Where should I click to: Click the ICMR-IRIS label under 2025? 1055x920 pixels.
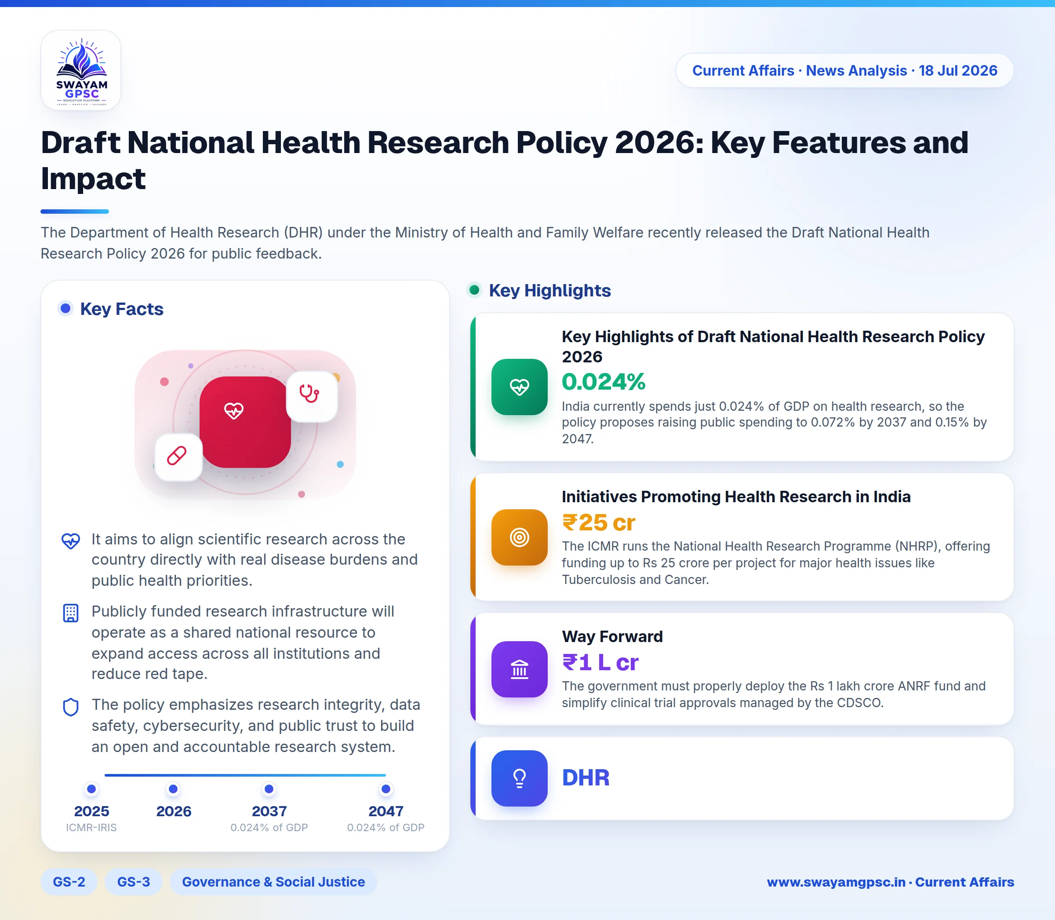coord(91,827)
